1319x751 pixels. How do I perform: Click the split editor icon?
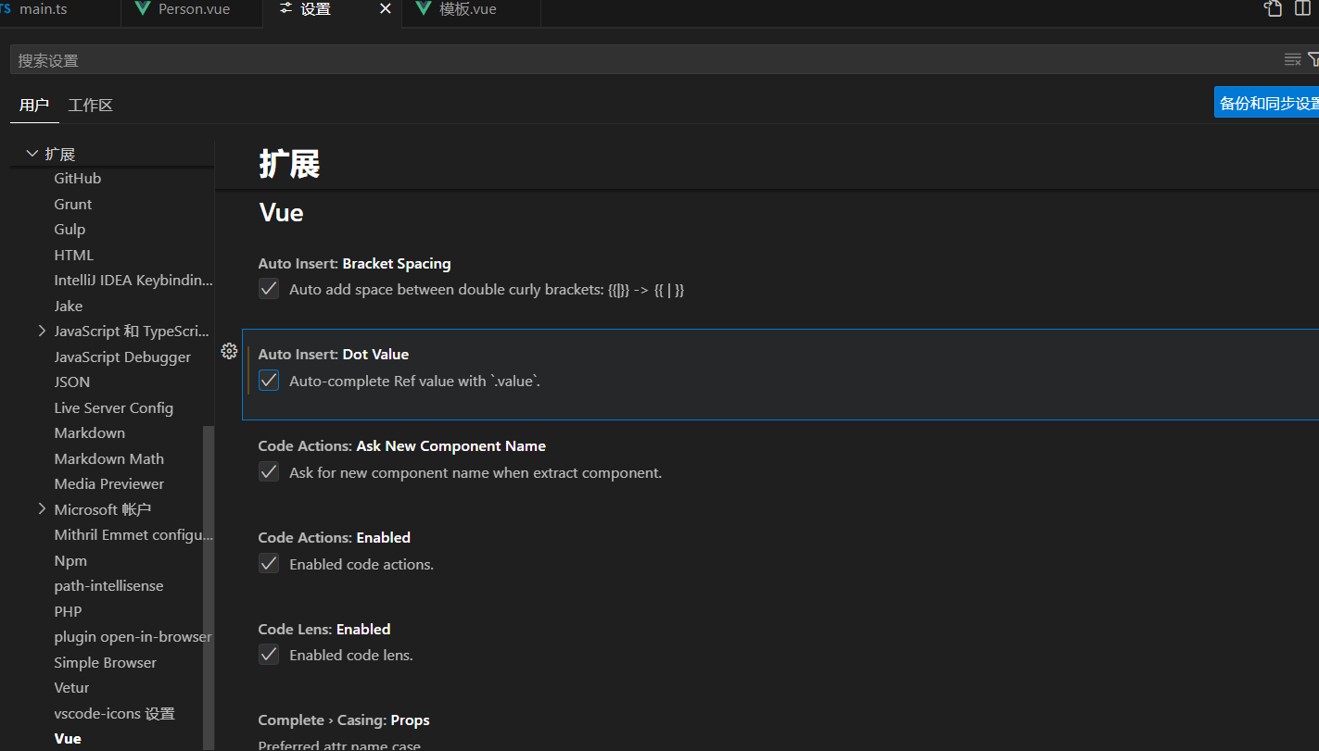coord(1303,9)
